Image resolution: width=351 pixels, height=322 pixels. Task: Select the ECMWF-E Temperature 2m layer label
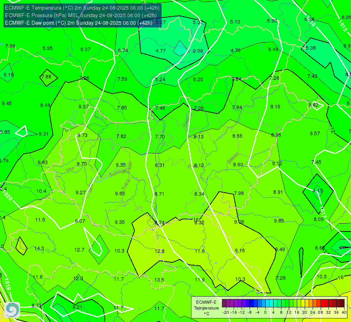click(82, 8)
